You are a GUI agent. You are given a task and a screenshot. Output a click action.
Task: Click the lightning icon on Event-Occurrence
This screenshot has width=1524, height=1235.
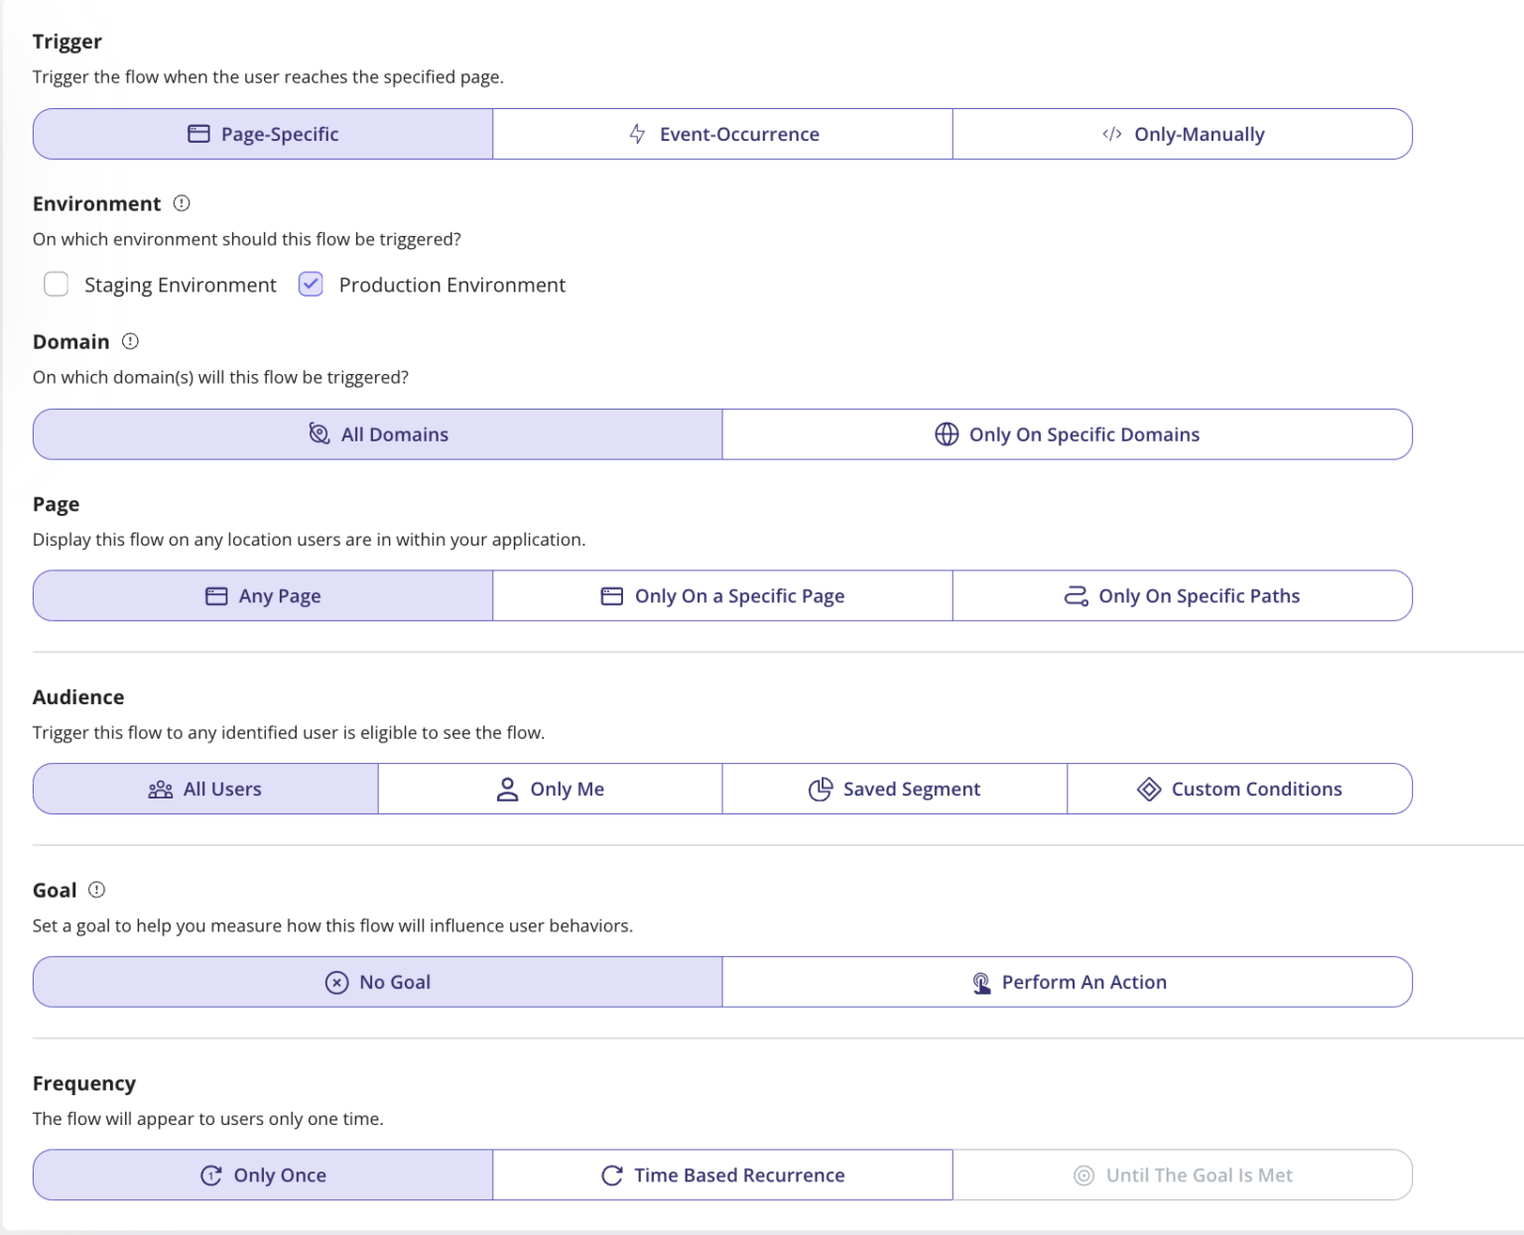point(635,134)
